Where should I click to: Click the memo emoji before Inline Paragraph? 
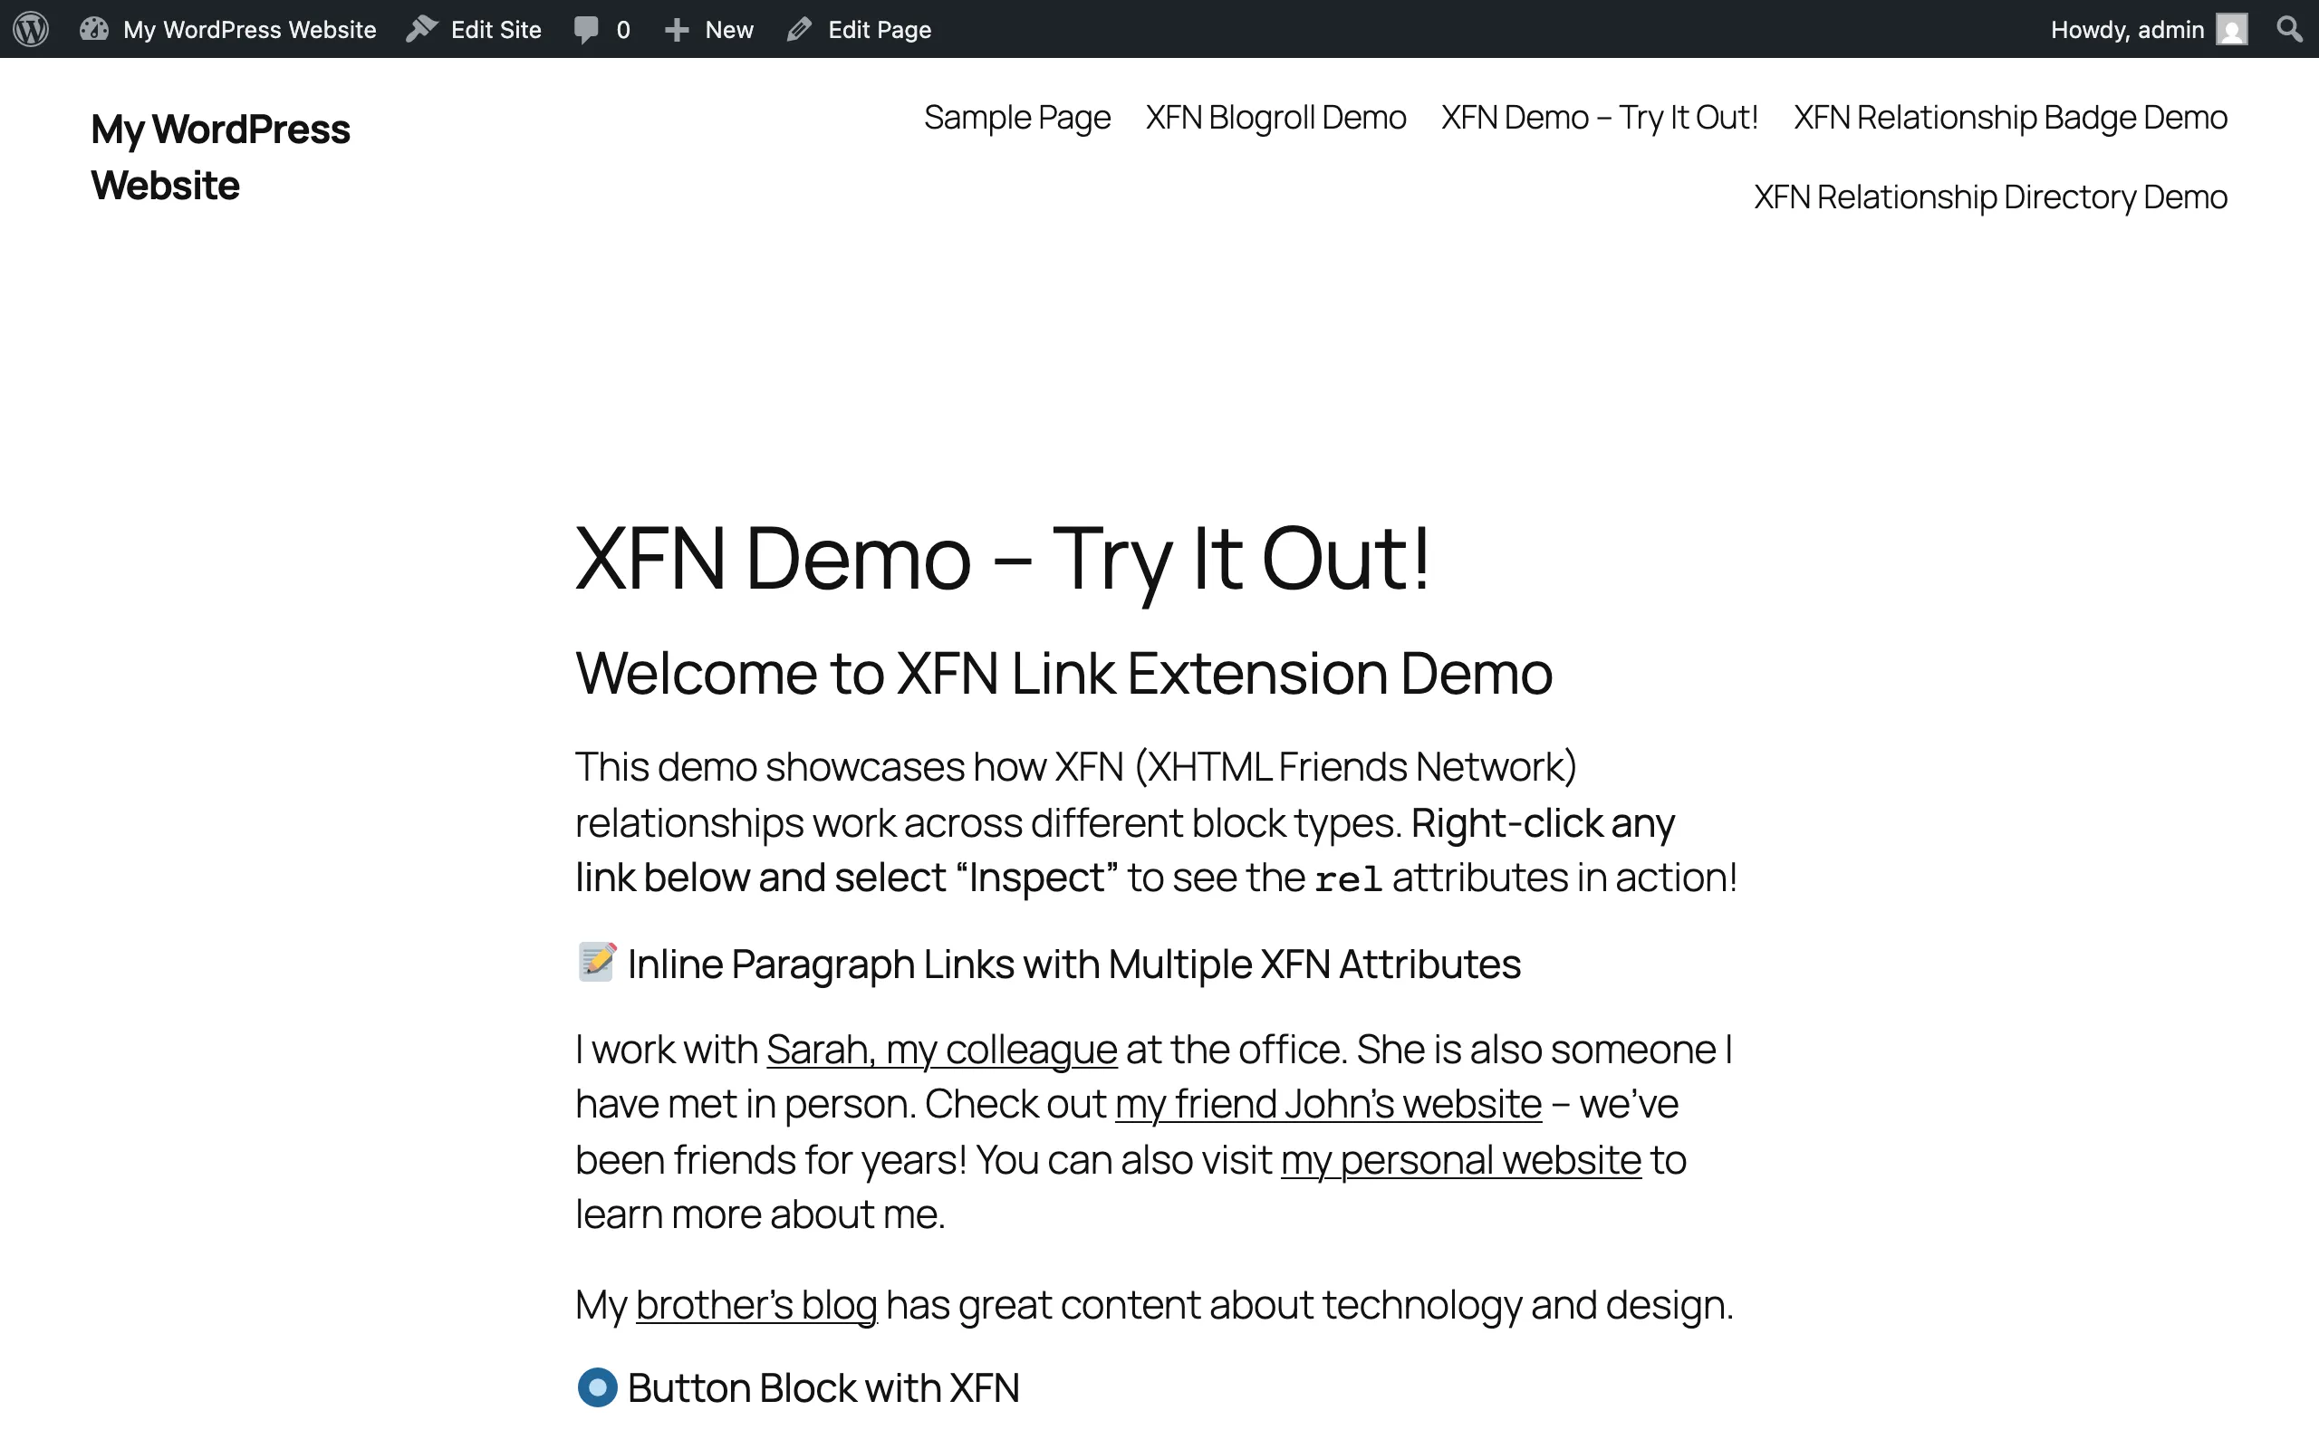597,962
